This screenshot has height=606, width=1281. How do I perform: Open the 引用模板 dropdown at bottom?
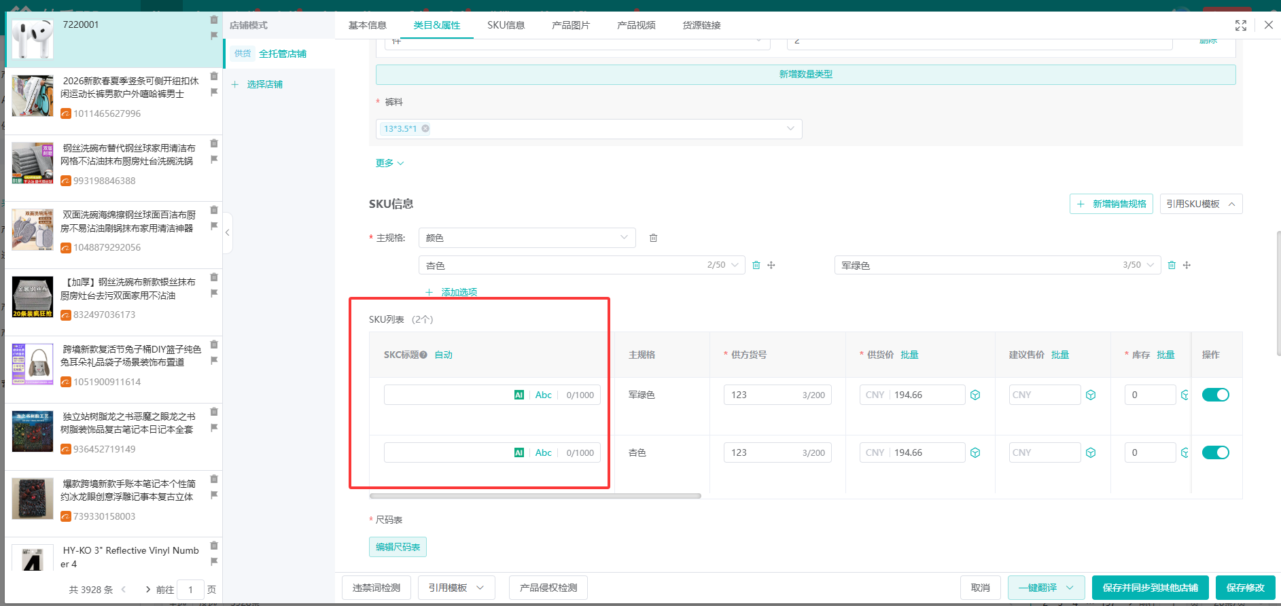click(457, 588)
